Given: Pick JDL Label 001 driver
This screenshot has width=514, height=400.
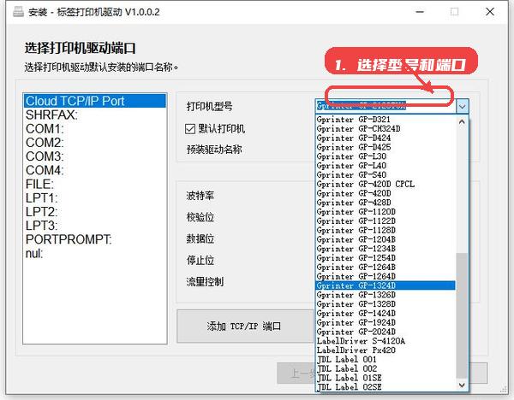Looking at the screenshot, I should (385, 360).
